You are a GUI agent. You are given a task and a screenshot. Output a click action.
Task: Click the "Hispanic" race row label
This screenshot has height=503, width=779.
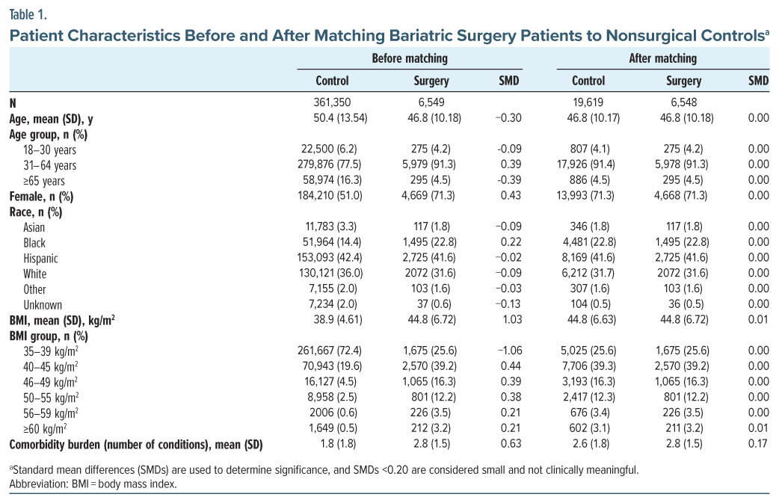pyautogui.click(x=40, y=259)
